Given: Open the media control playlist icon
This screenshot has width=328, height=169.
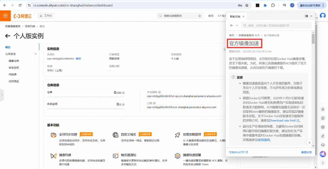Looking at the screenshot, I should pyautogui.click(x=284, y=6).
